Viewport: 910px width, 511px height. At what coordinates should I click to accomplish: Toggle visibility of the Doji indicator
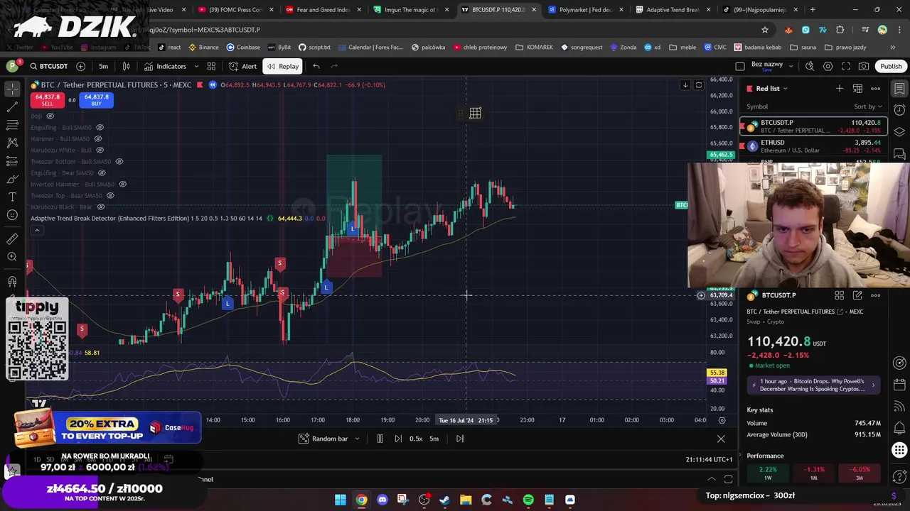50,116
